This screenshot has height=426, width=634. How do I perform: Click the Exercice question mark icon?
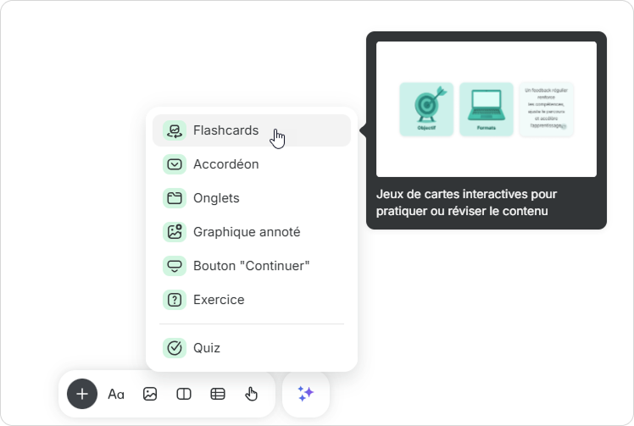pos(174,300)
